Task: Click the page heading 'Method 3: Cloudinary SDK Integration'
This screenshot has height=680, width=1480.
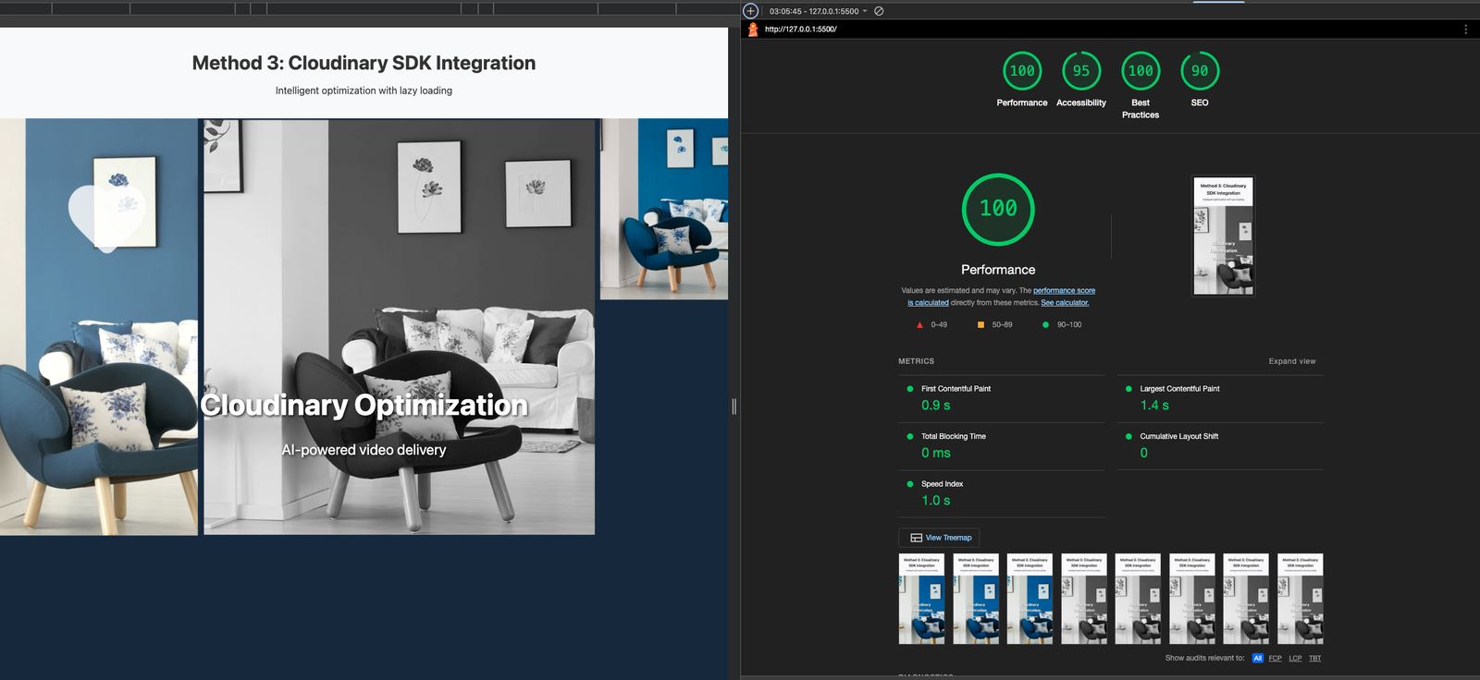Action: 364,63
